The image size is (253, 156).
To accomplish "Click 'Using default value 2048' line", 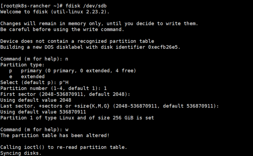I will pyautogui.click(x=36, y=100).
